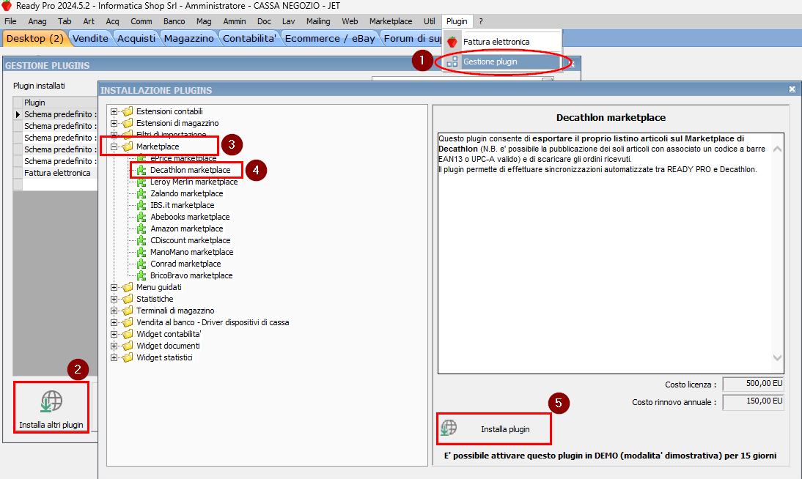Expand the Widget statistici node
This screenshot has width=802, height=479.
tap(114, 358)
